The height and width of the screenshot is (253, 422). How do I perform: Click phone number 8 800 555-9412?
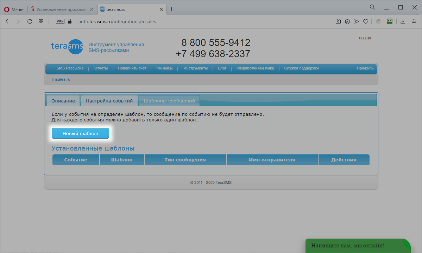click(x=216, y=43)
